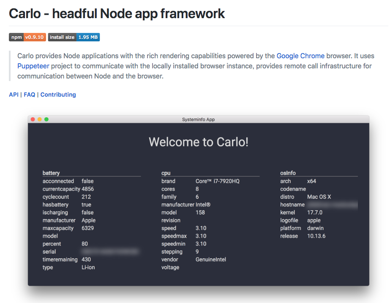Open the API documentation link

[x=14, y=95]
